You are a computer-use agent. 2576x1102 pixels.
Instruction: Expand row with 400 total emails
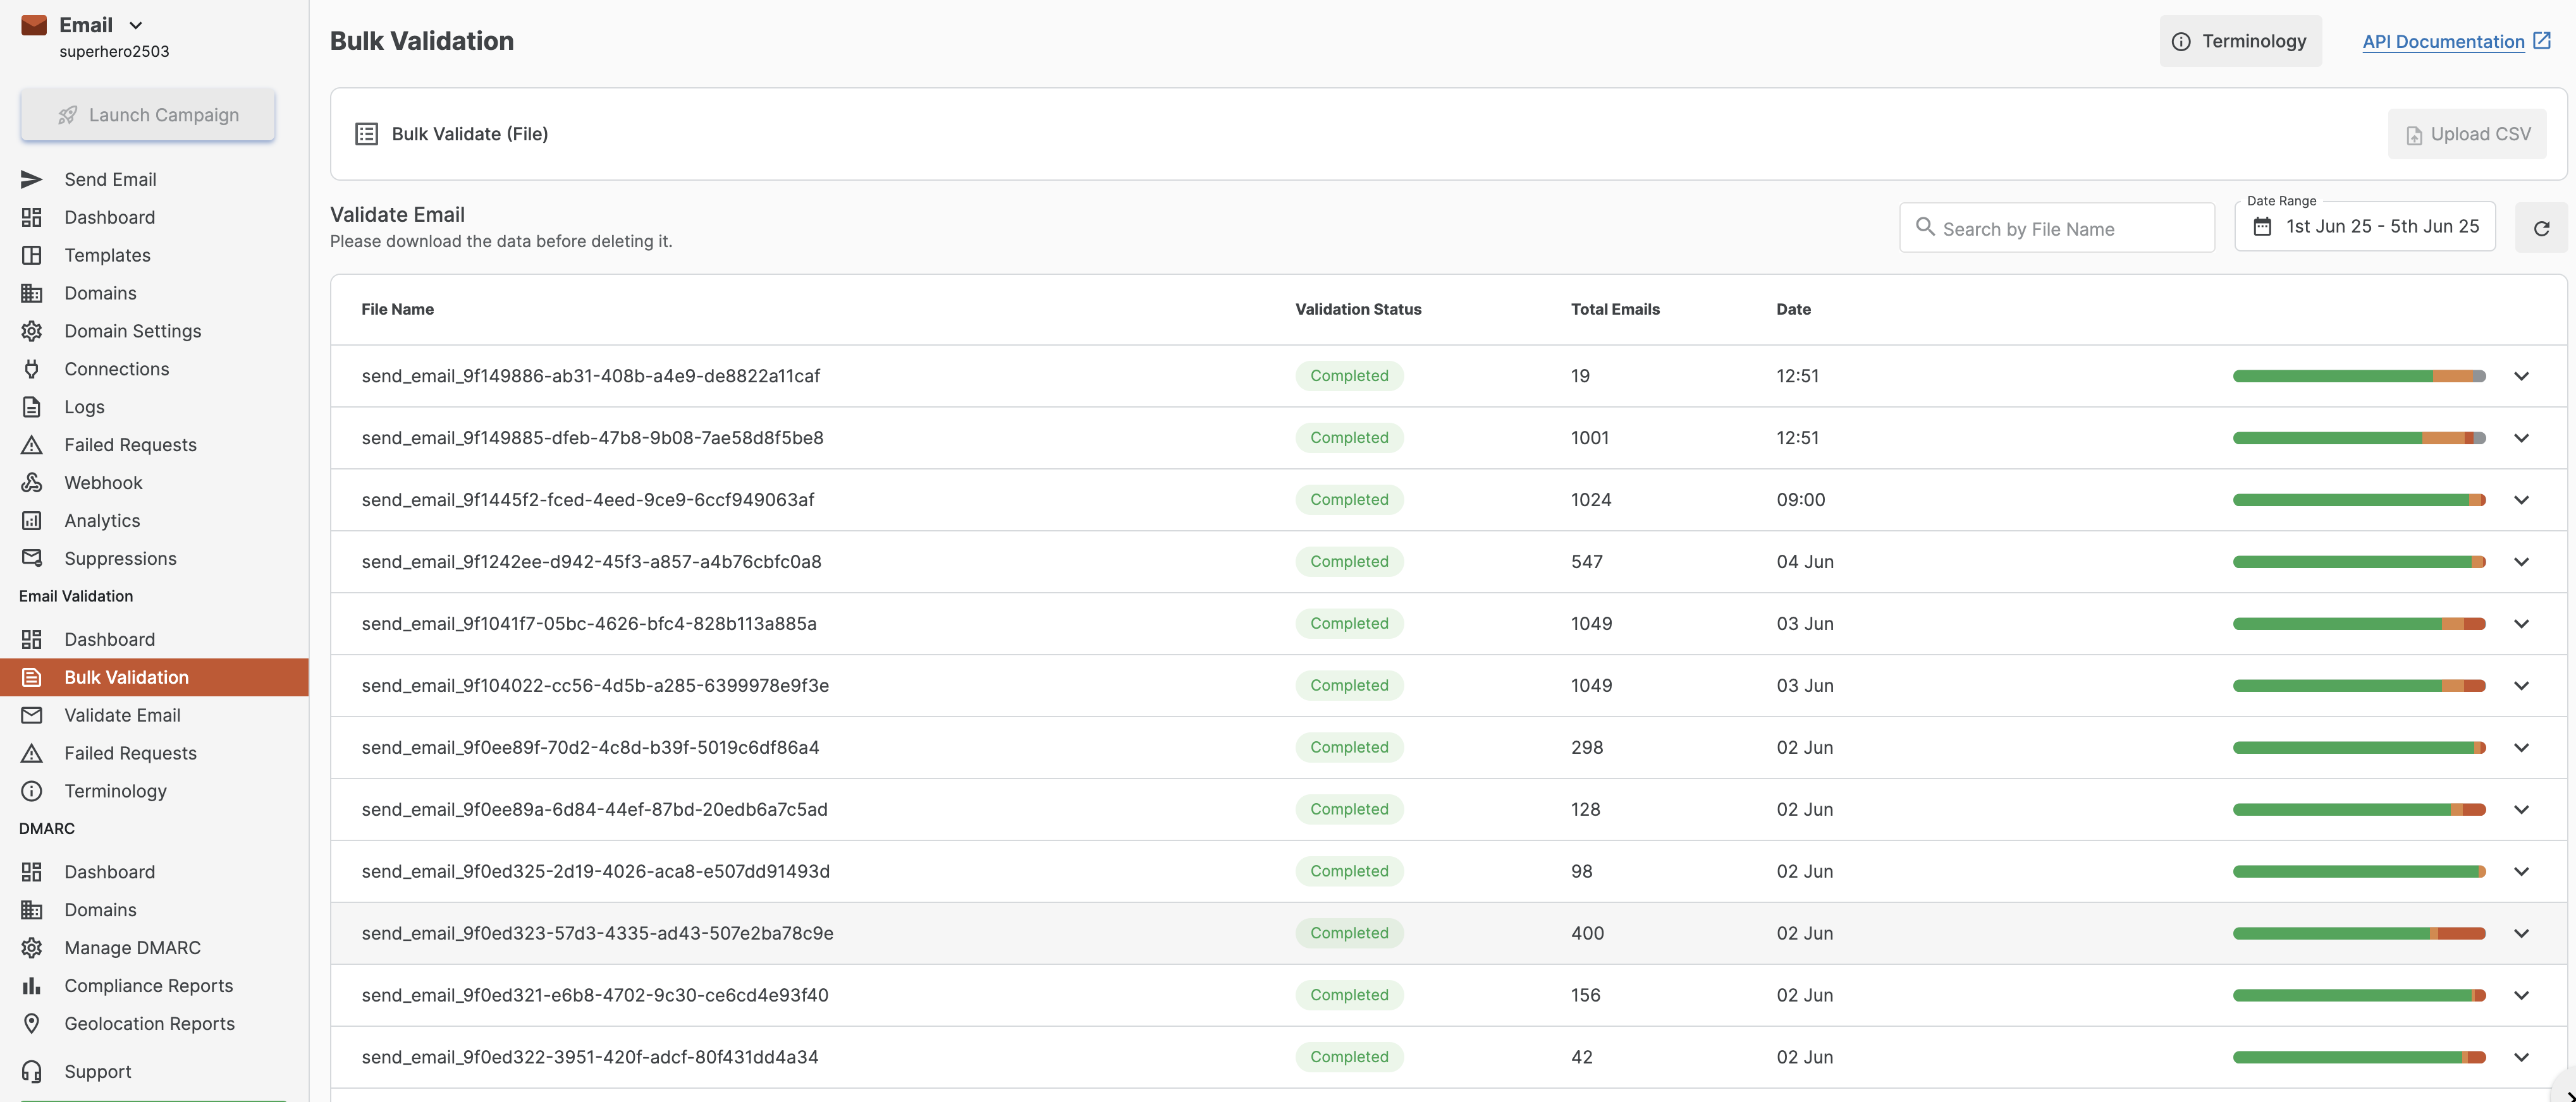(x=2521, y=934)
